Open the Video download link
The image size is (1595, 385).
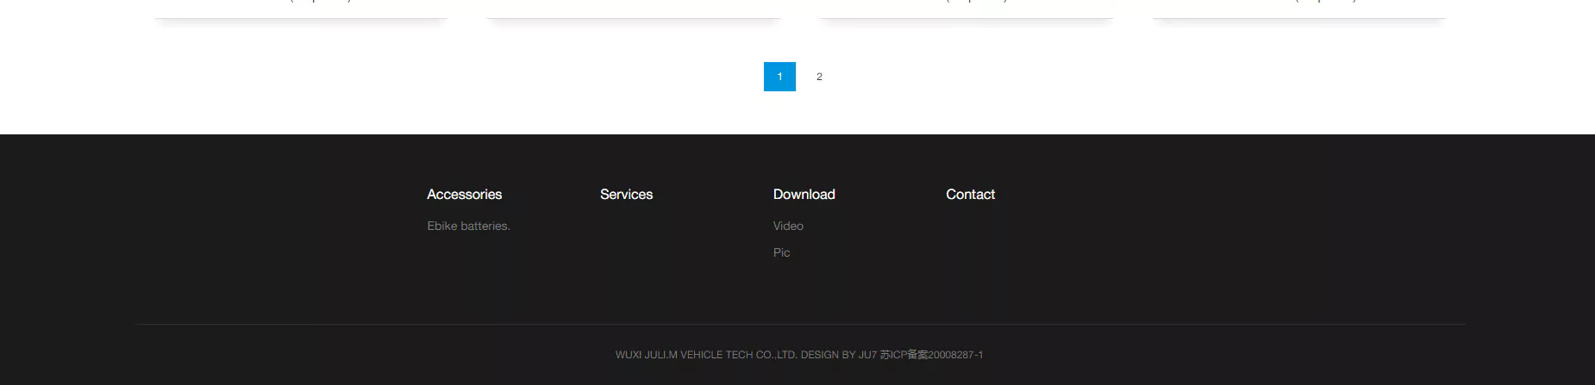(788, 227)
